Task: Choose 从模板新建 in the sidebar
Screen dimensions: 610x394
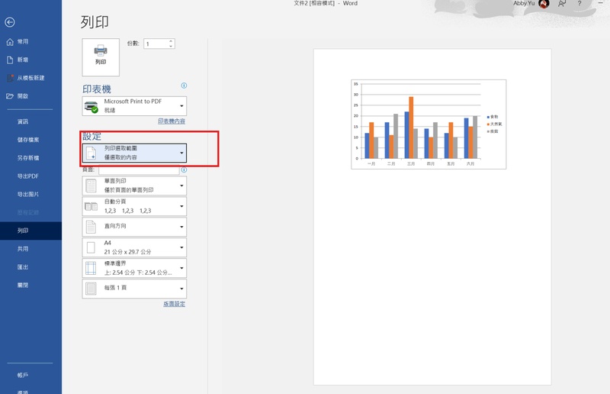Action: click(x=30, y=78)
